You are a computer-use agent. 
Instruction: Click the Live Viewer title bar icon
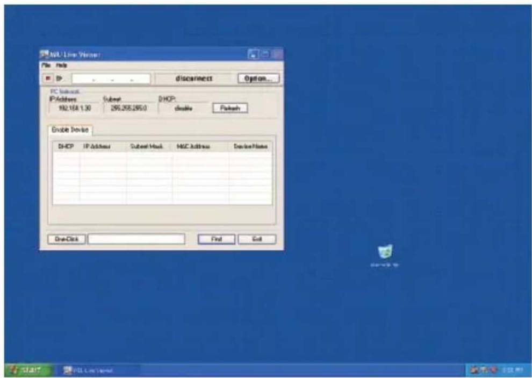[45, 54]
